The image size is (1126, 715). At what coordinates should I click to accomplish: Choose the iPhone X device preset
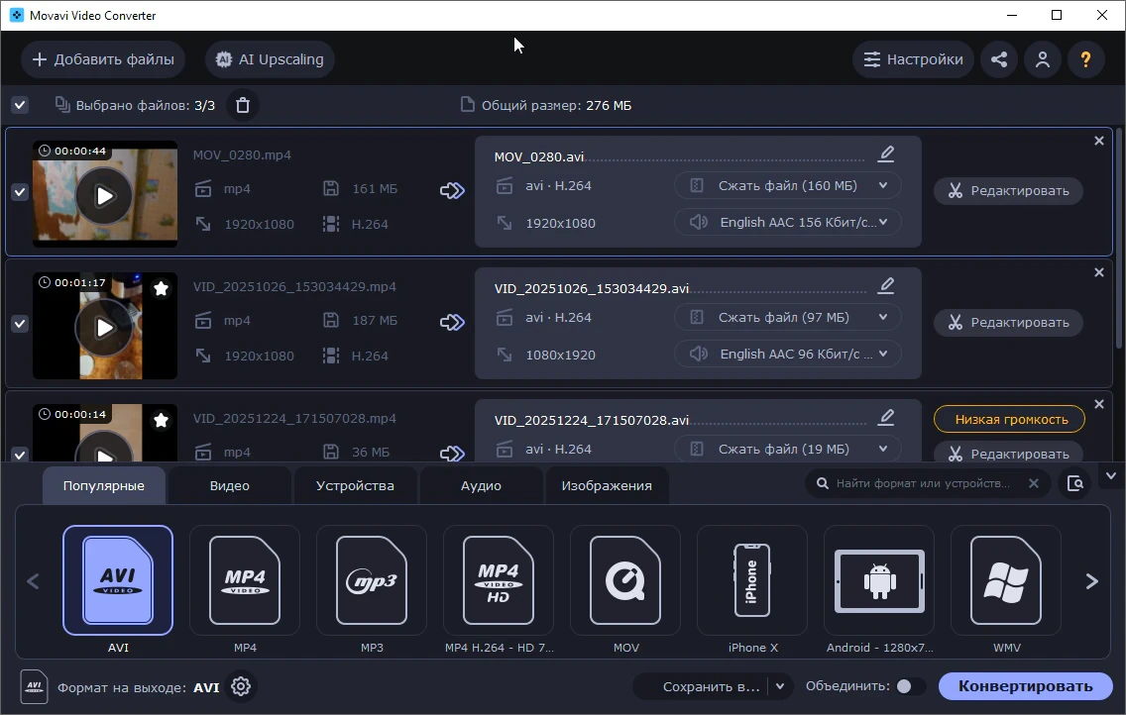752,580
